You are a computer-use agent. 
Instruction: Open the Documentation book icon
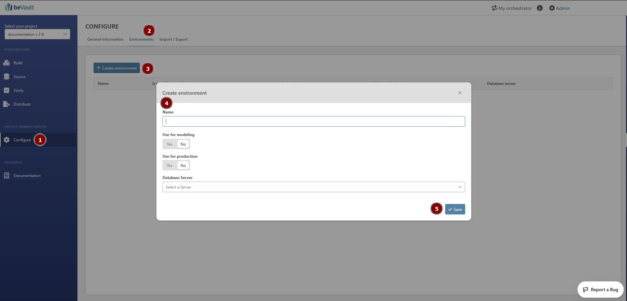pyautogui.click(x=7, y=176)
